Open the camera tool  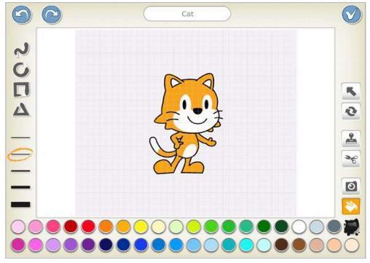351,187
